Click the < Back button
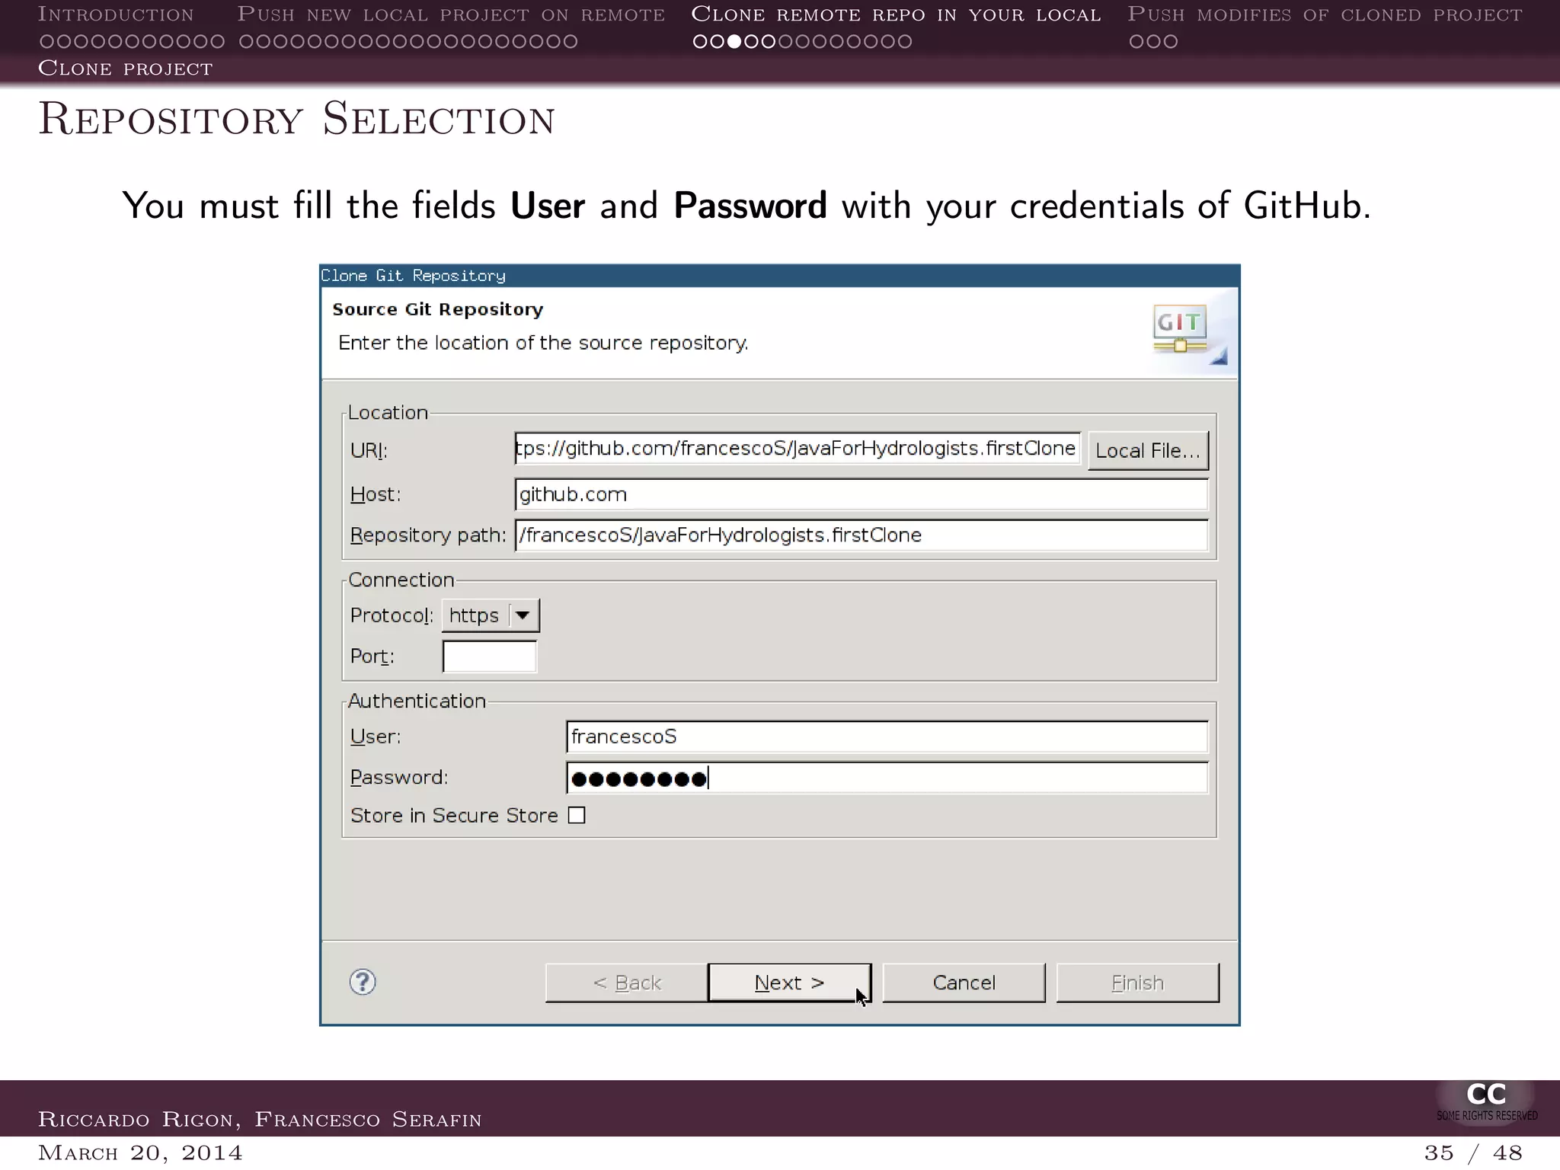This screenshot has width=1560, height=1170. [x=627, y=983]
